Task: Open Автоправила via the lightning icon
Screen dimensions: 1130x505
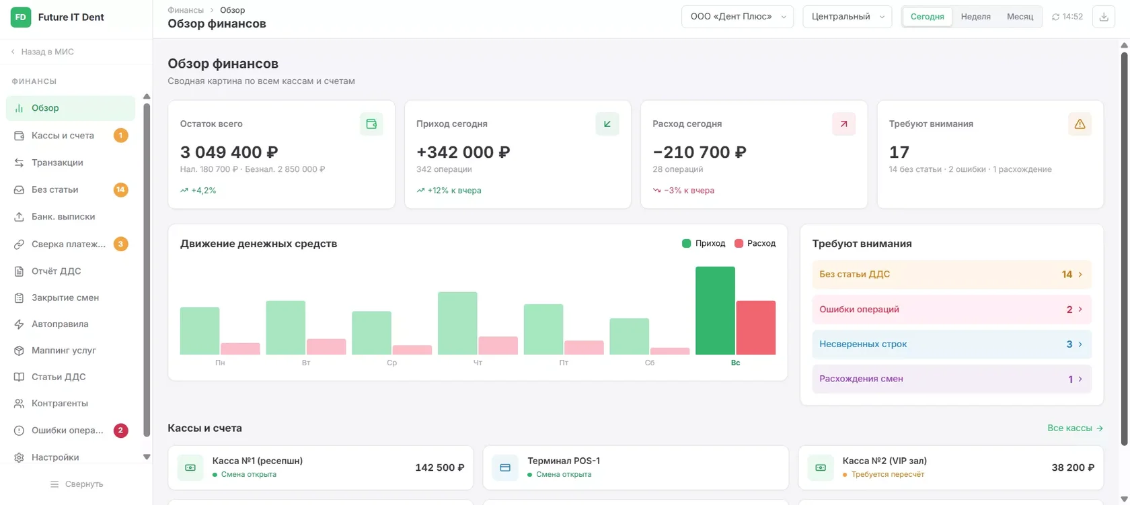Action: coord(19,324)
